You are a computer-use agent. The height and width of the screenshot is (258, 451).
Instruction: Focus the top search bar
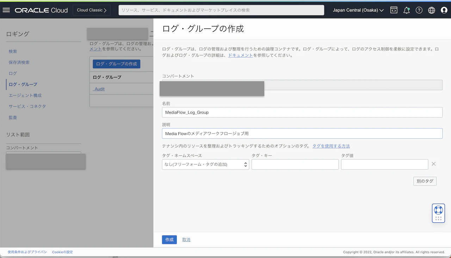coord(221,10)
